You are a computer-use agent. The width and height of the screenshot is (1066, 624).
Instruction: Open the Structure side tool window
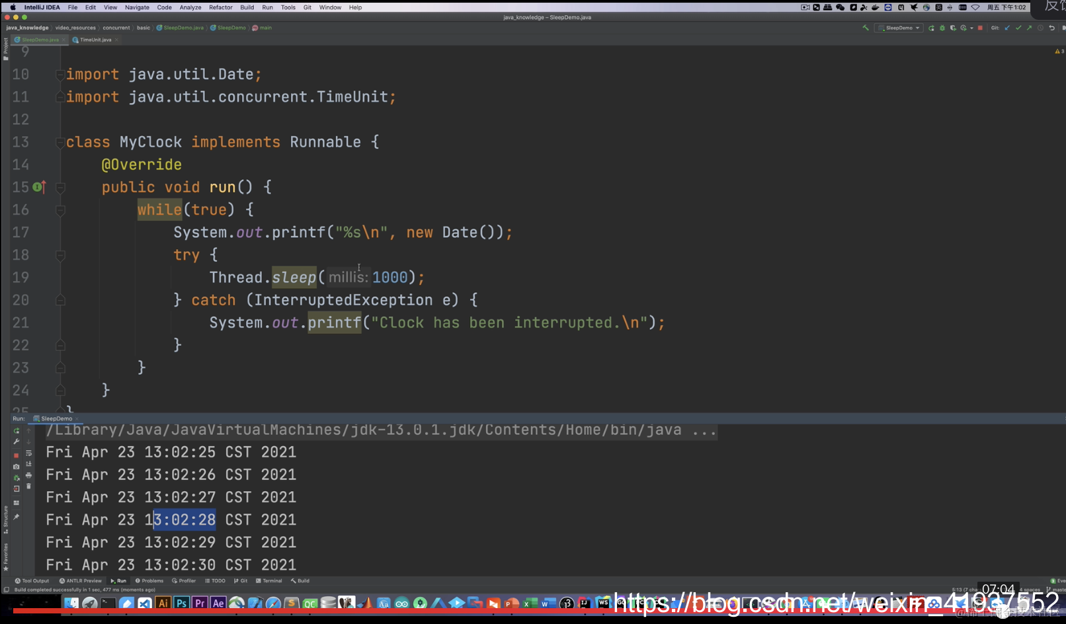click(5, 520)
